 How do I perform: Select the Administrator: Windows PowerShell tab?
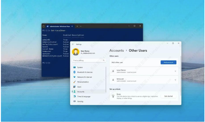[x=60, y=26]
